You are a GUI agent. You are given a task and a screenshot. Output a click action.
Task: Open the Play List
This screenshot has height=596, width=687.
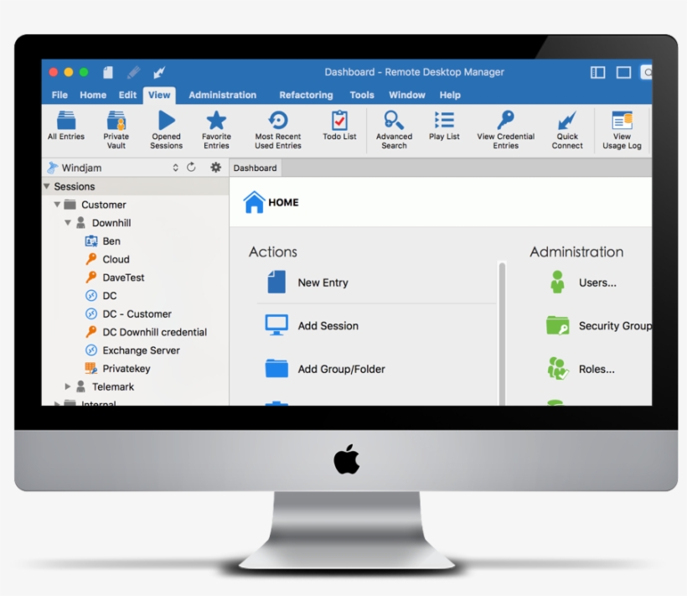tap(444, 122)
